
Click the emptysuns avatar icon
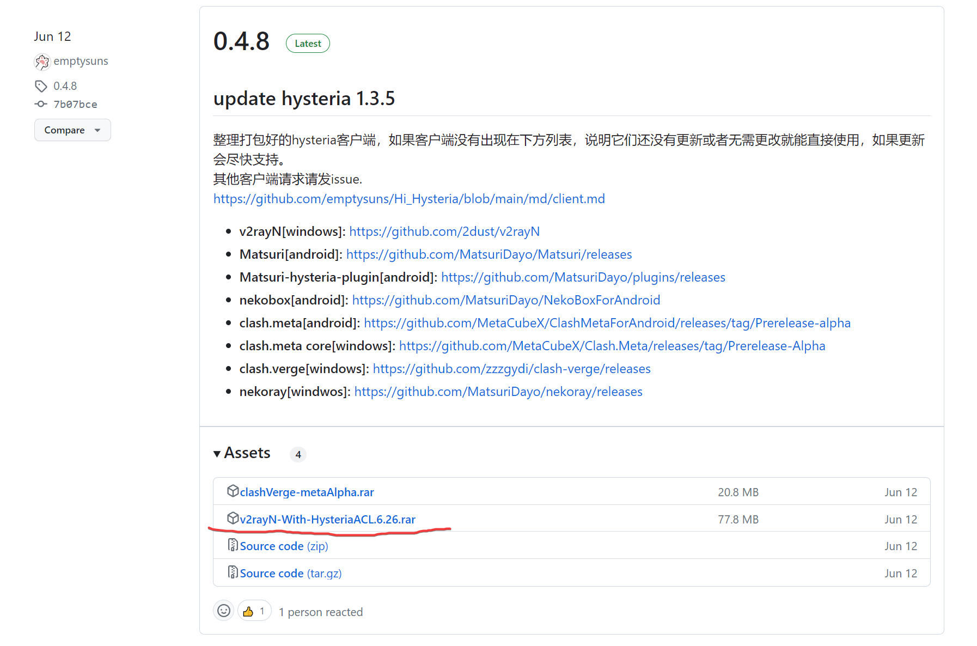42,62
